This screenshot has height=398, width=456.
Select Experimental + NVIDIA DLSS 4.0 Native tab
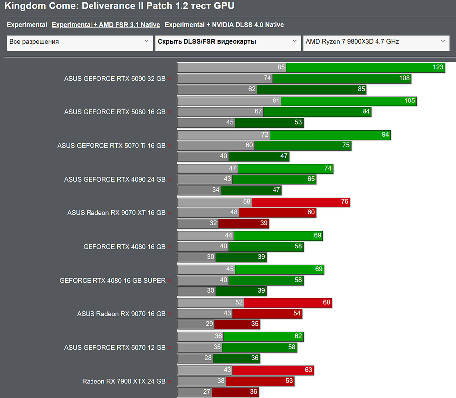pyautogui.click(x=224, y=25)
